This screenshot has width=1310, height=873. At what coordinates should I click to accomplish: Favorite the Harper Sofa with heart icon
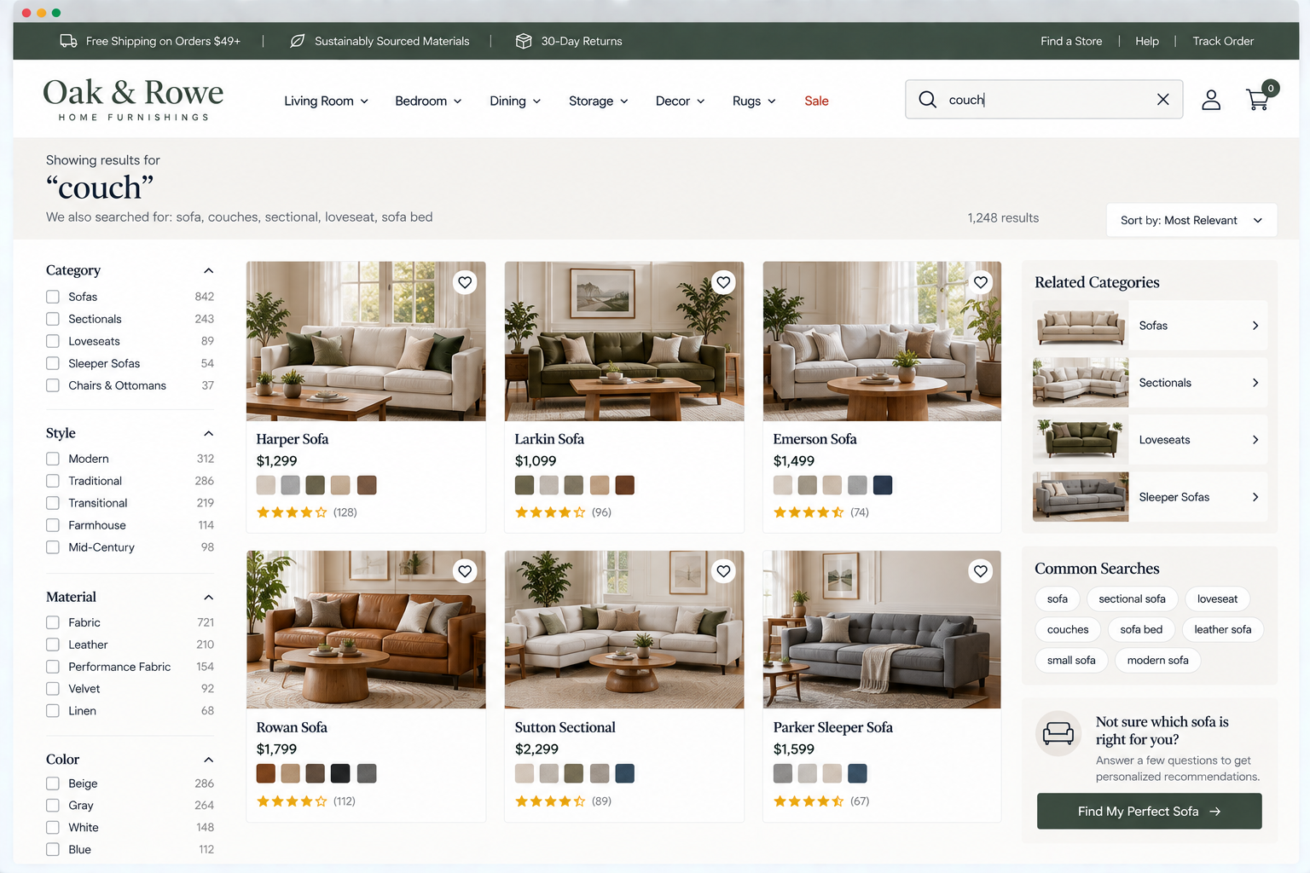465,282
